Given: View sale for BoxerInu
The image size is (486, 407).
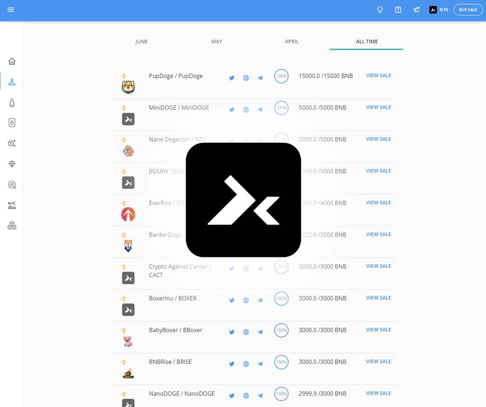Looking at the screenshot, I should pos(379,298).
